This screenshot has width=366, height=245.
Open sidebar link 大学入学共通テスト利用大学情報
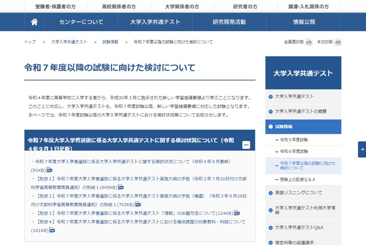pyautogui.click(x=303, y=210)
